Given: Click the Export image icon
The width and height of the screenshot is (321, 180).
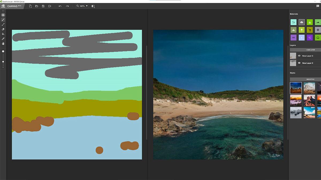Looking at the screenshot, I should (x=49, y=6).
